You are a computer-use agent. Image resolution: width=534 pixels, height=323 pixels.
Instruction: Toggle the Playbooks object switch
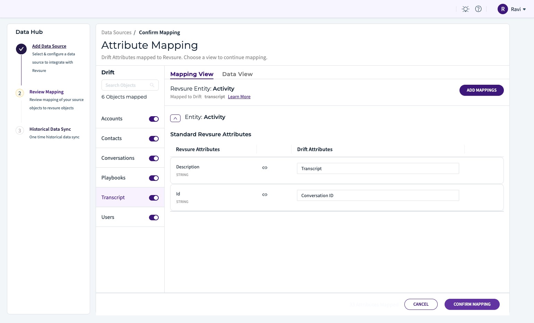click(x=154, y=178)
